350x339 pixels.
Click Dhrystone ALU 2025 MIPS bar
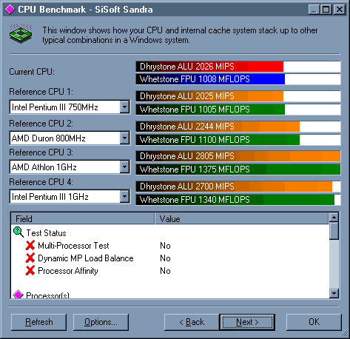(238, 96)
